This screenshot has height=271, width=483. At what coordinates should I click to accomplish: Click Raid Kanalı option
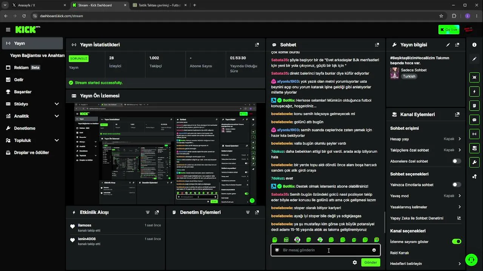click(x=400, y=253)
